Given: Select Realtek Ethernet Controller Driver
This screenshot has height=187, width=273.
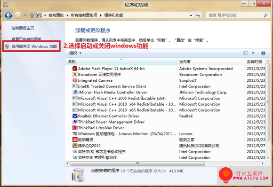Looking at the screenshot, I should click(109, 116).
